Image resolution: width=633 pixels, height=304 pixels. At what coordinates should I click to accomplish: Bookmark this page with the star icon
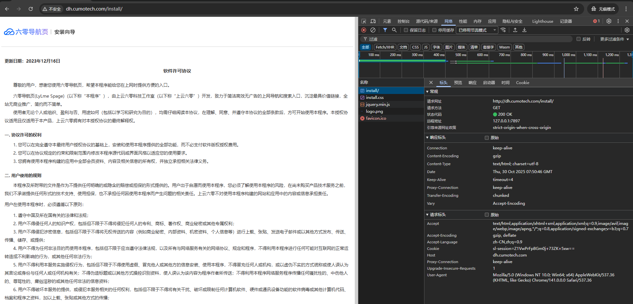tap(576, 9)
